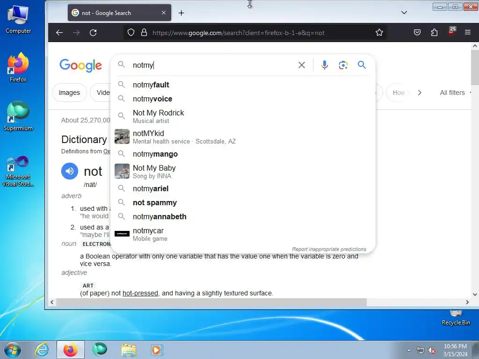Screen dimensions: 479x359
Task: Click Report inappropriate predictions link
Action: point(329,249)
